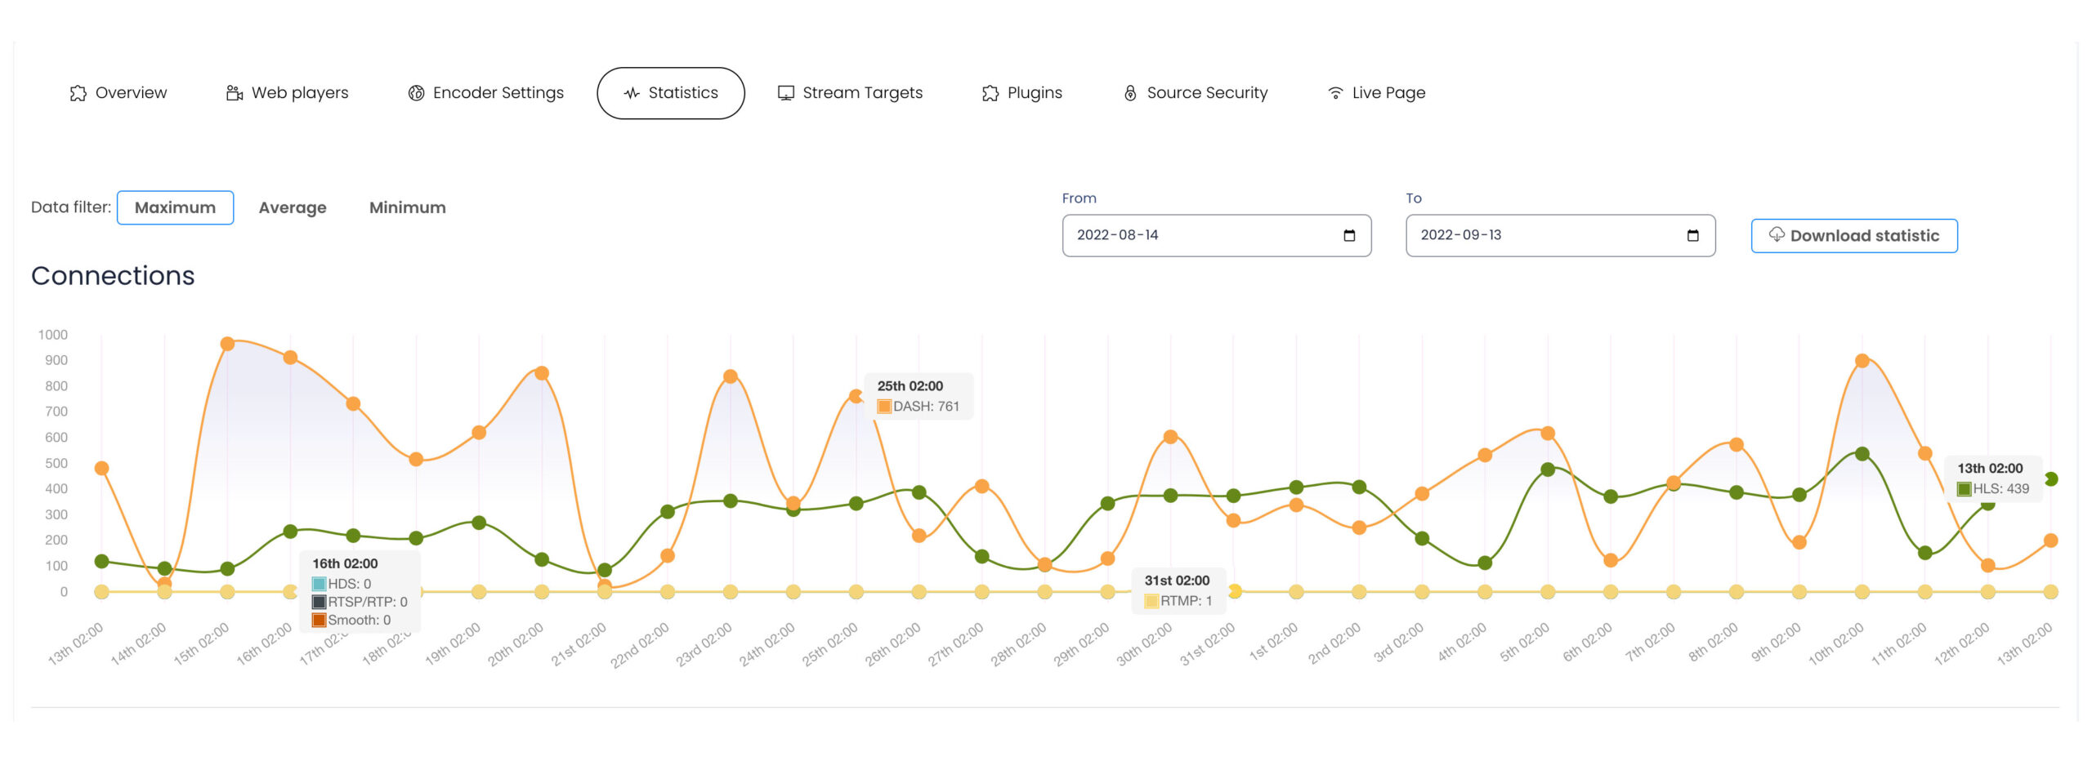Open the From date calendar picker
This screenshot has width=2092, height=761.
tap(1349, 235)
